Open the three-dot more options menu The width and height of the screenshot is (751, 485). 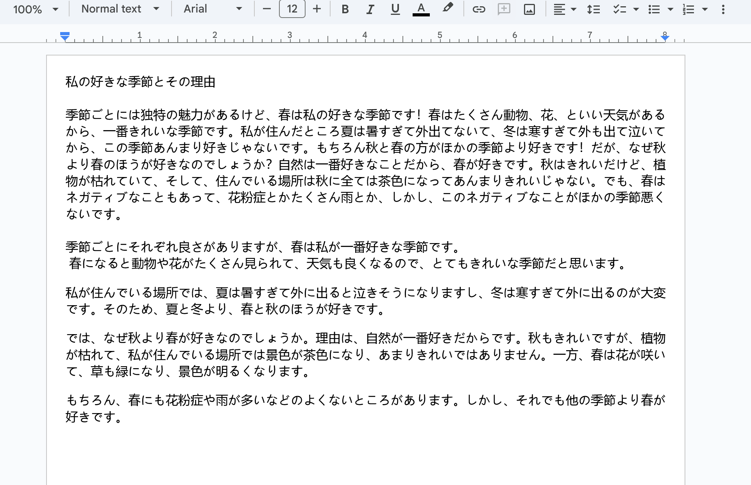(x=723, y=9)
